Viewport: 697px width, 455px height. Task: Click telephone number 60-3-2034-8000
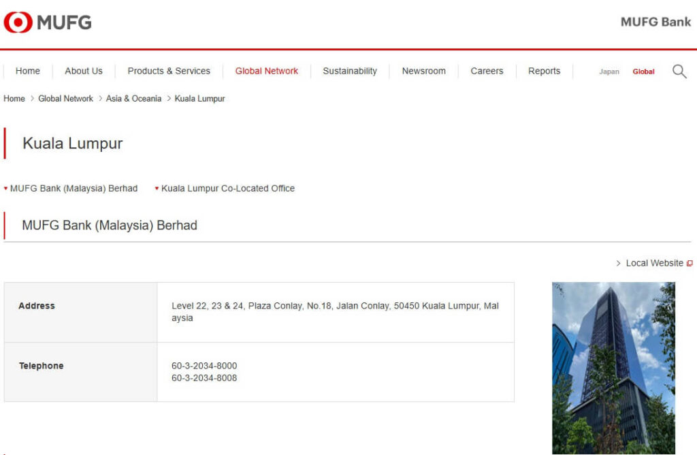click(x=204, y=366)
